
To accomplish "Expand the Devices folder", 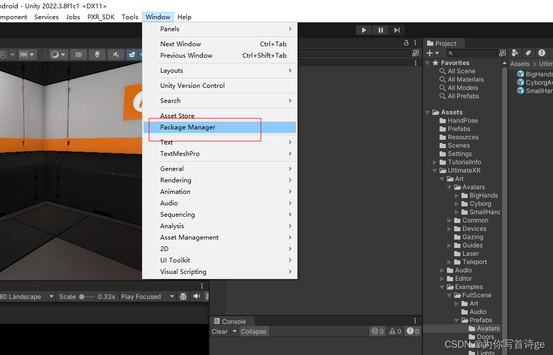I will pyautogui.click(x=449, y=229).
